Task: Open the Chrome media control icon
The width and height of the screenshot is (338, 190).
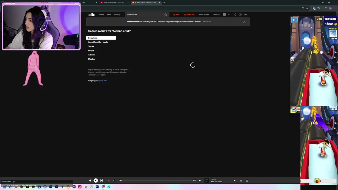Action: tap(326, 8)
